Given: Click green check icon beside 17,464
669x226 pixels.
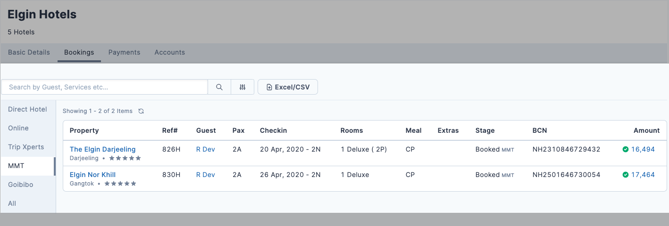Looking at the screenshot, I should [x=625, y=175].
